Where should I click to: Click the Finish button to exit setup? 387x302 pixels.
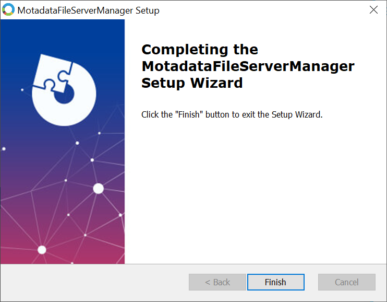click(x=275, y=282)
